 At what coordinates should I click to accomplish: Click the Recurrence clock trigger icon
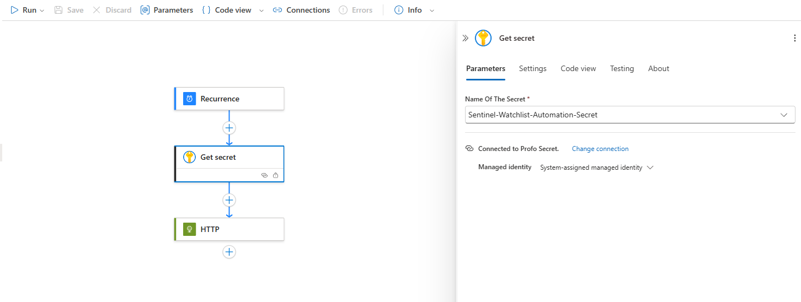click(189, 99)
